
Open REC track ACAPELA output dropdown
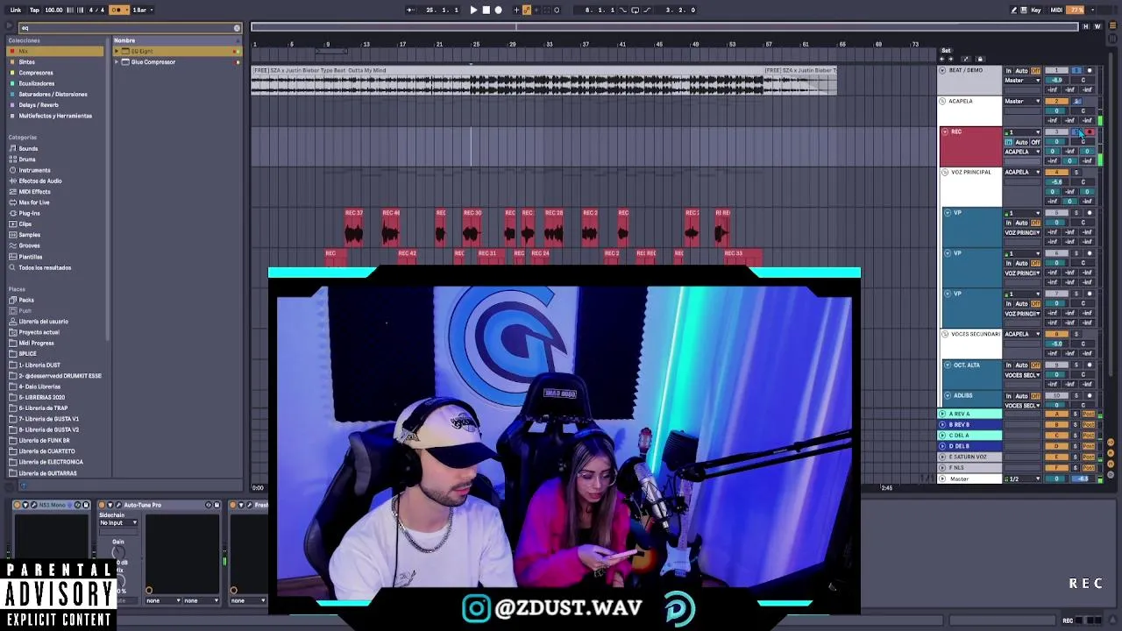pyautogui.click(x=1022, y=152)
